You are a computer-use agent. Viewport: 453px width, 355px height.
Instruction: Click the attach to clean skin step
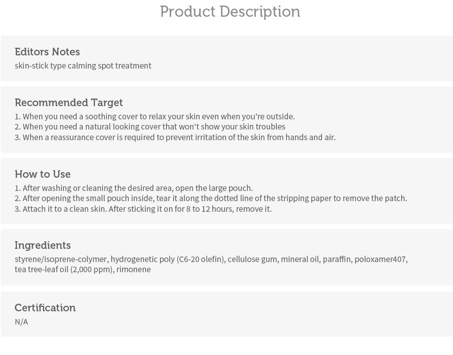click(143, 209)
